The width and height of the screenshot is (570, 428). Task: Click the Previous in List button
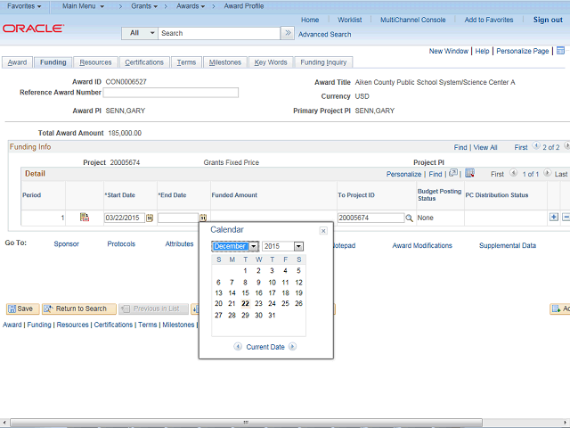tap(153, 309)
